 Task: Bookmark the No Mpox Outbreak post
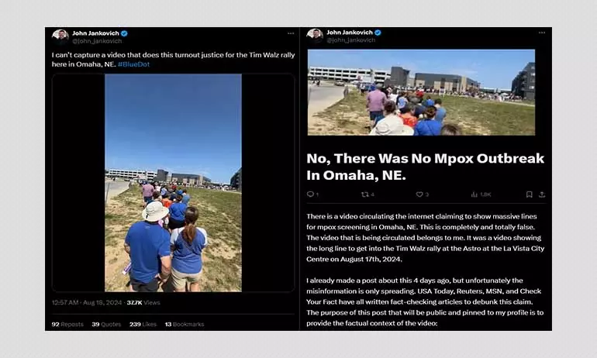click(529, 194)
